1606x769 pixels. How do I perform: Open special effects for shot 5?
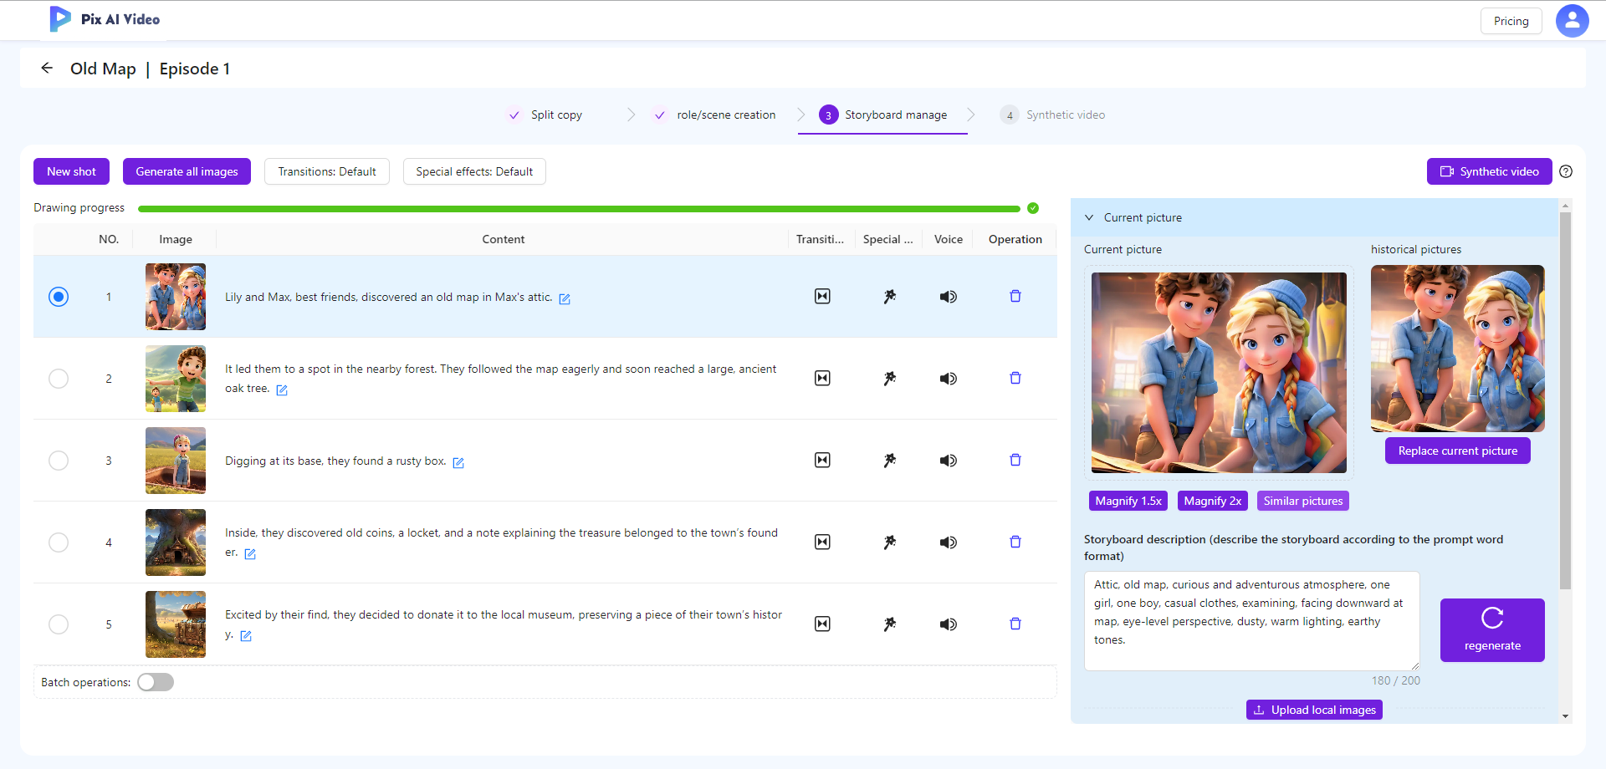pyautogui.click(x=890, y=624)
